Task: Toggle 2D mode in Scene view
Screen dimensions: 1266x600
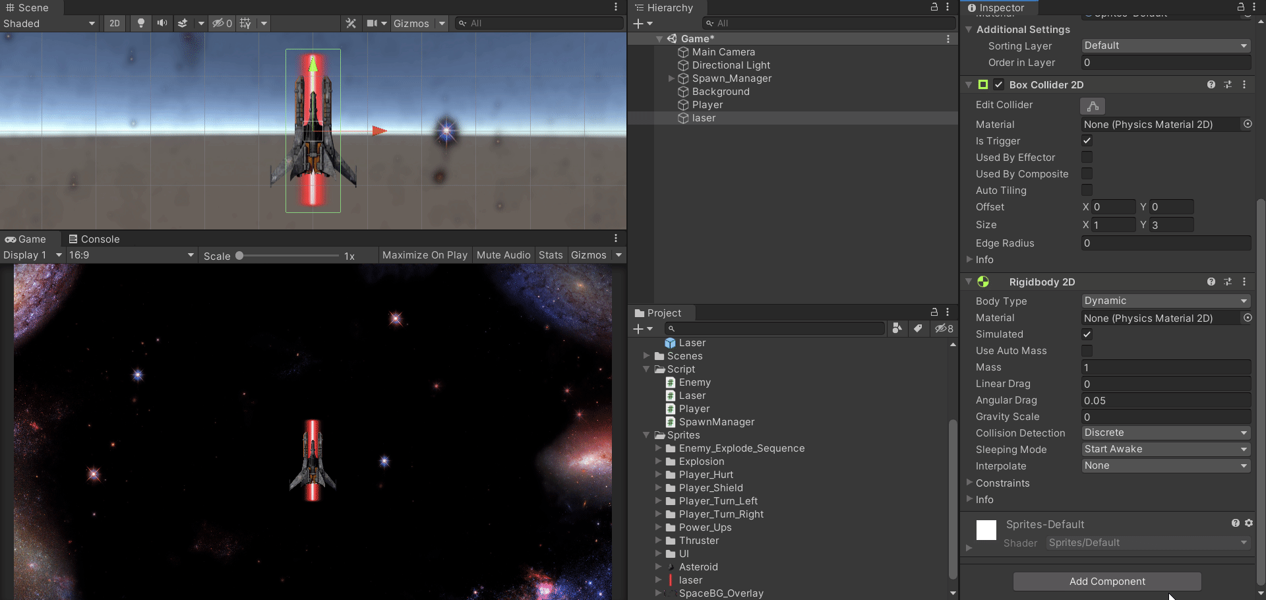Action: pyautogui.click(x=115, y=23)
